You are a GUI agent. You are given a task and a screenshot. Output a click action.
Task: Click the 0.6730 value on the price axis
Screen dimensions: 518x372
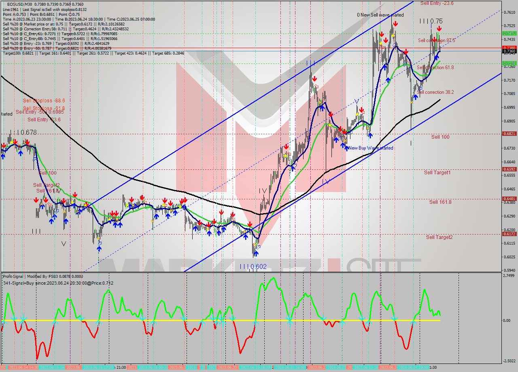point(509,148)
